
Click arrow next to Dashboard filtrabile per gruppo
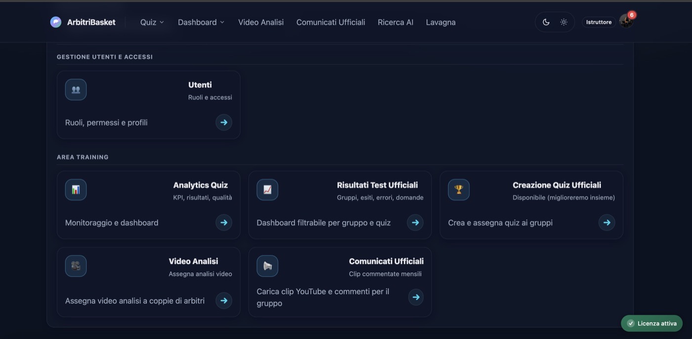click(415, 222)
